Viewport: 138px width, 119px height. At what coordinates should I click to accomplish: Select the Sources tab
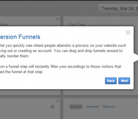click(x=76, y=107)
